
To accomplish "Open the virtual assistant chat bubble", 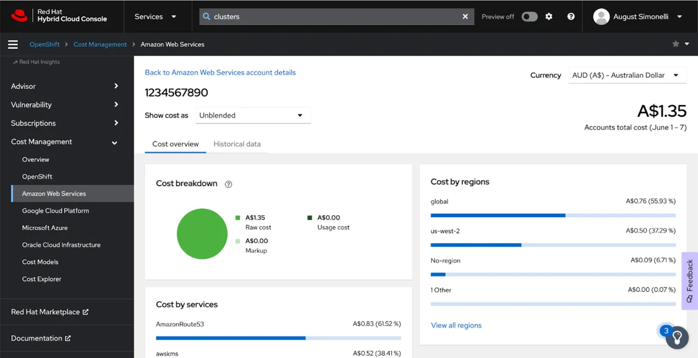I will tap(677, 338).
